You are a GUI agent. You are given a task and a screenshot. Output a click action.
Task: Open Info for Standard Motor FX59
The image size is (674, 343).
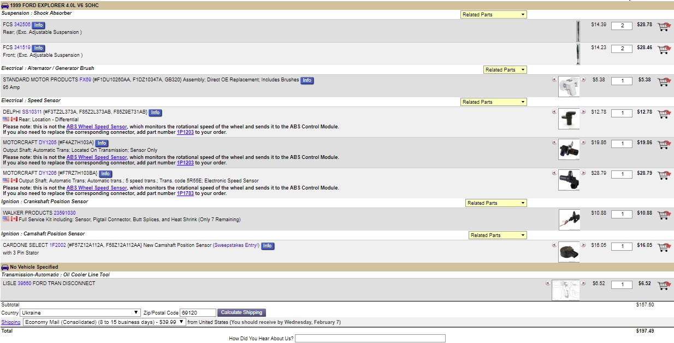[307, 80]
